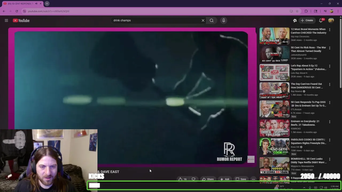Open the tab search icon in toolbar
Screen dimensions: 342x192
click(316, 11)
